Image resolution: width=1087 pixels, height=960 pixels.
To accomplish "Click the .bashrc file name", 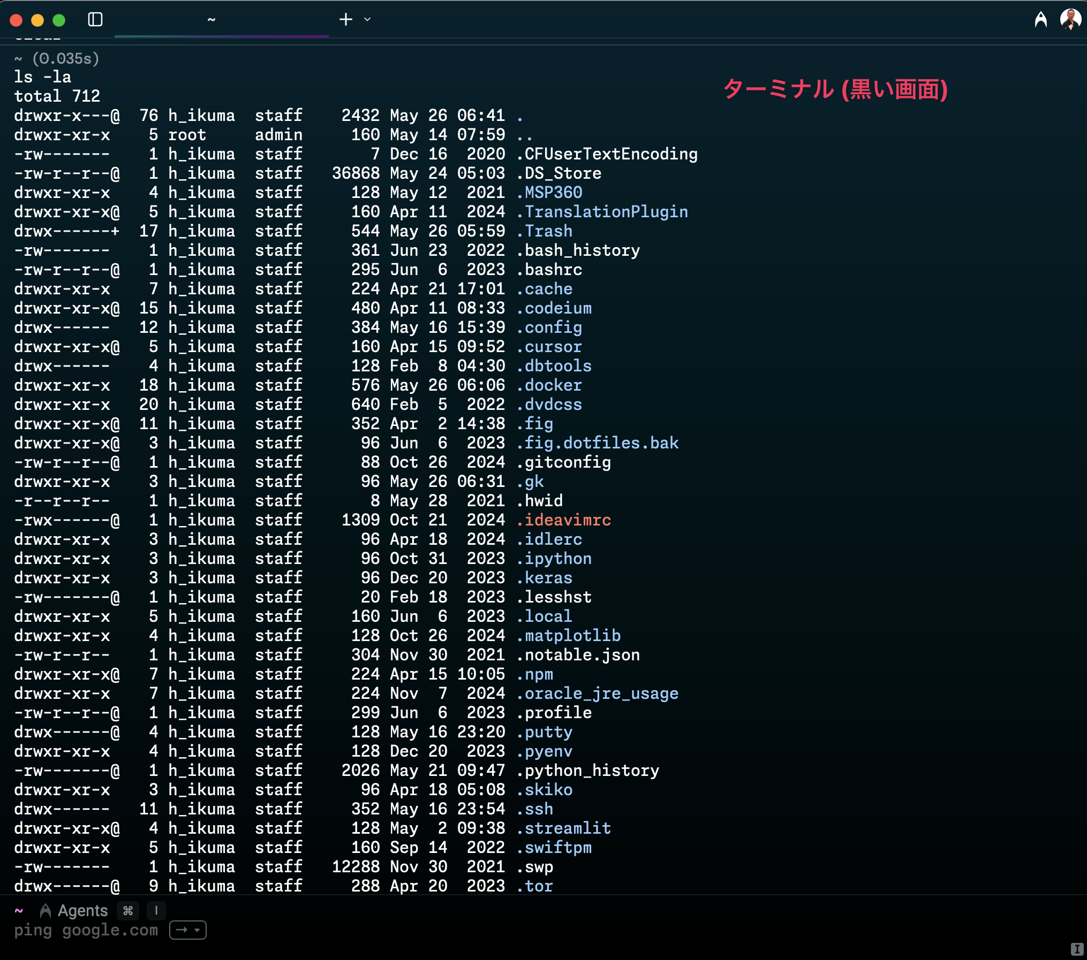I will point(549,270).
